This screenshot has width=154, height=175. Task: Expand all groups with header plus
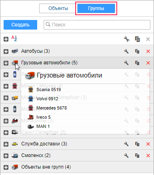pyautogui.click(x=6, y=39)
